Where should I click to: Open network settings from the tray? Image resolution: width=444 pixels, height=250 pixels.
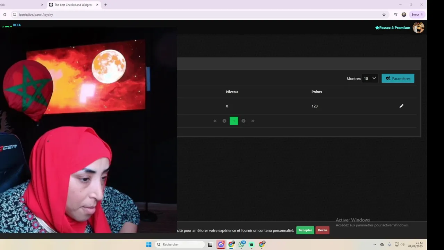397,244
